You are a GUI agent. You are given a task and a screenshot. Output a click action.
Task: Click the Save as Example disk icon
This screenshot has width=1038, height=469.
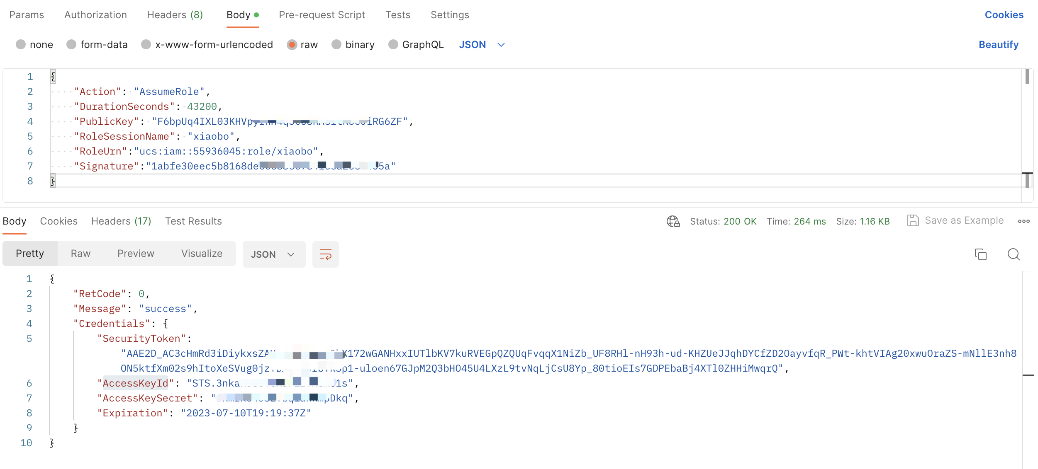point(913,220)
